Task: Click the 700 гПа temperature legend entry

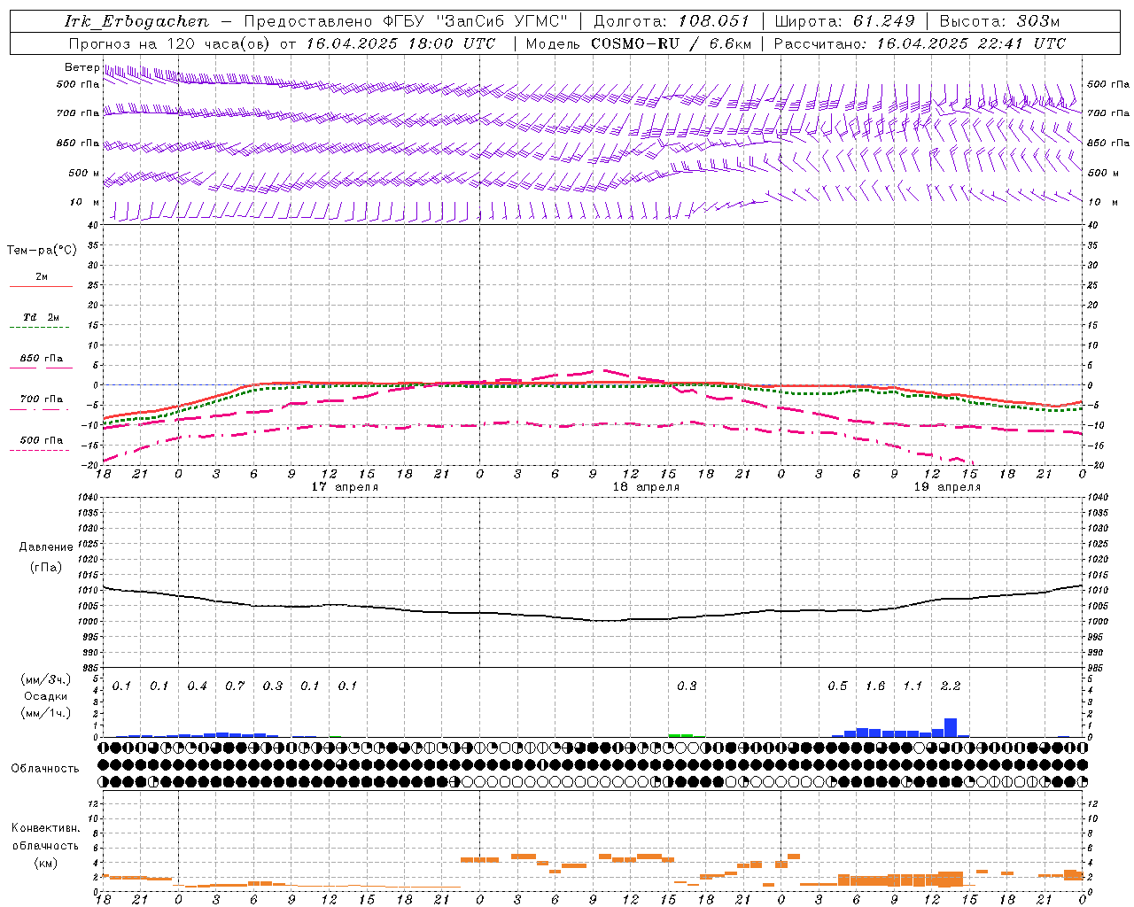Action: point(42,399)
